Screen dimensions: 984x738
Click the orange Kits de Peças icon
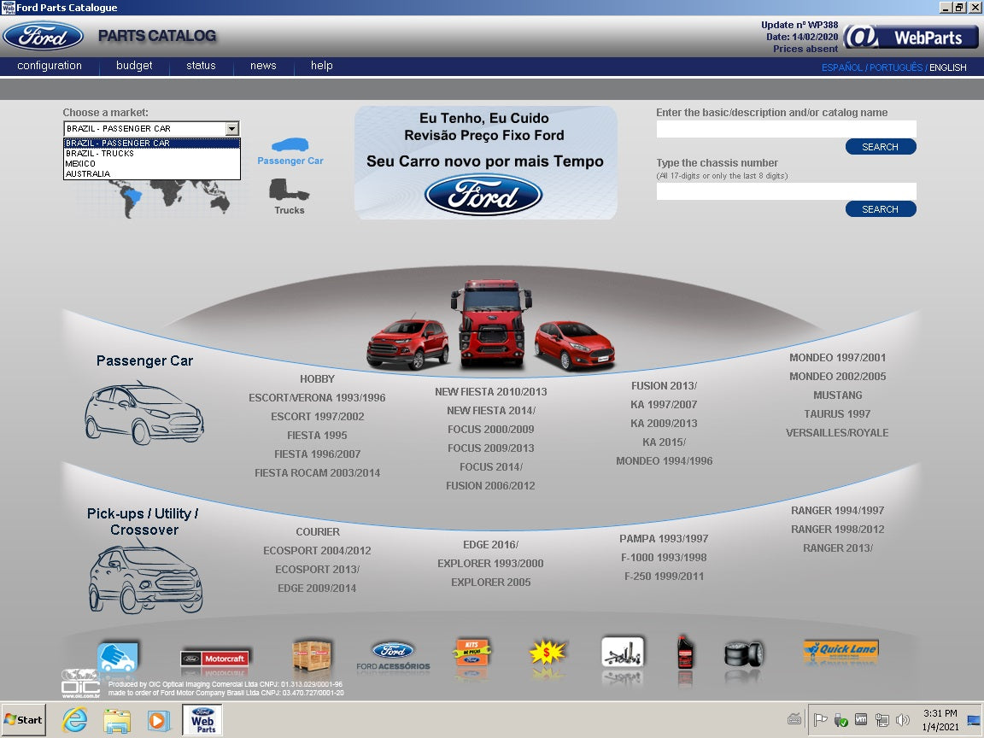(x=471, y=653)
